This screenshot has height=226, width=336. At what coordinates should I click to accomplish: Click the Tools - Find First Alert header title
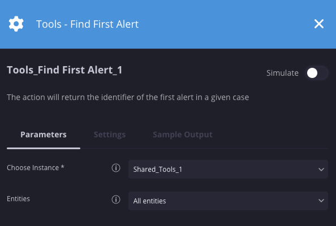88,24
